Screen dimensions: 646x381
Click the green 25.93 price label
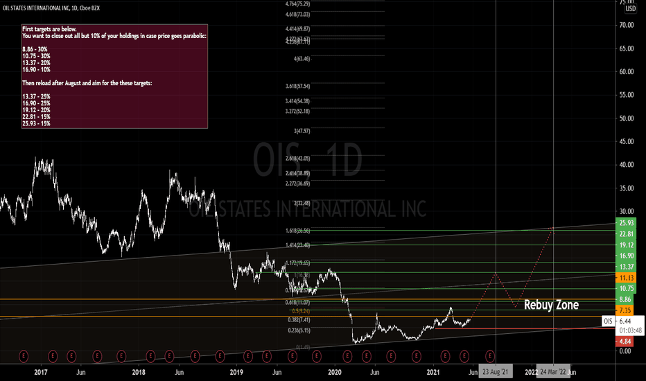[x=626, y=223]
